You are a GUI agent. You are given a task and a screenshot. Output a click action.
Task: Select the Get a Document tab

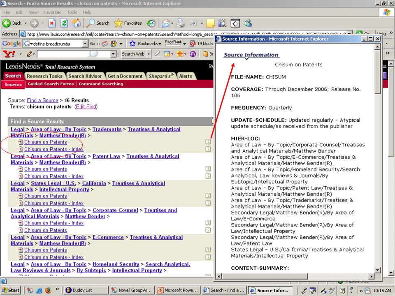tap(125, 76)
